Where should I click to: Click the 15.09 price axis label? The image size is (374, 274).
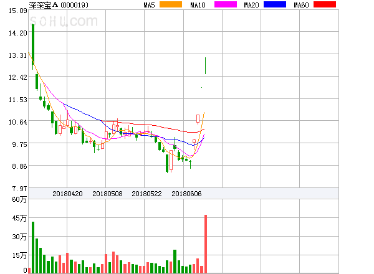point(18,11)
